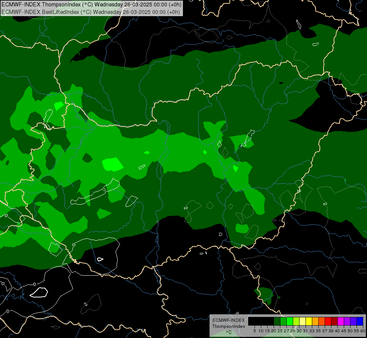Click the blue 55–60 legend swatch

tap(360, 321)
